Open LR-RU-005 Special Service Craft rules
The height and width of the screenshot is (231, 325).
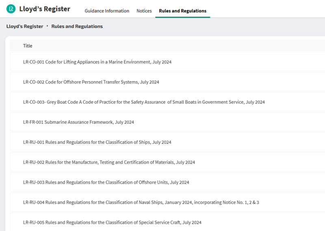112,222
